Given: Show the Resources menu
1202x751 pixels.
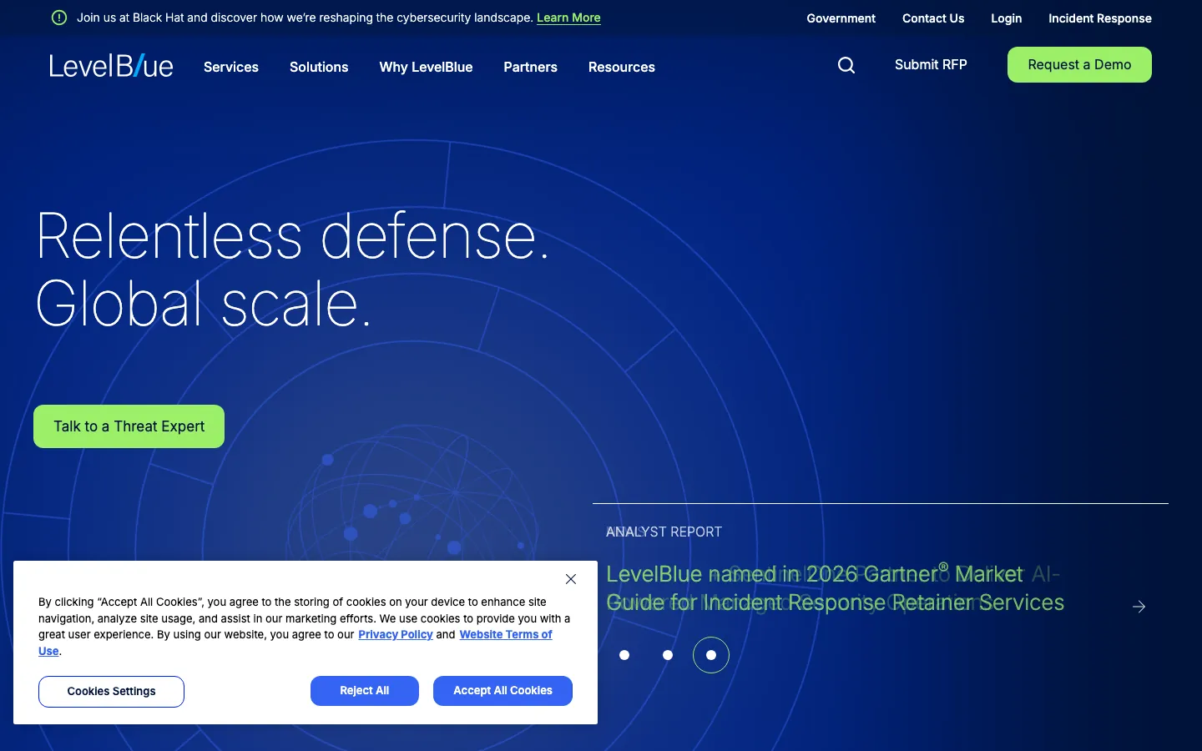Looking at the screenshot, I should click(x=622, y=67).
